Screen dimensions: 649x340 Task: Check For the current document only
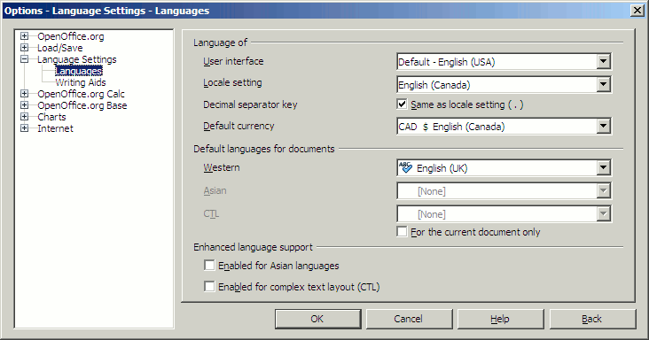point(402,231)
